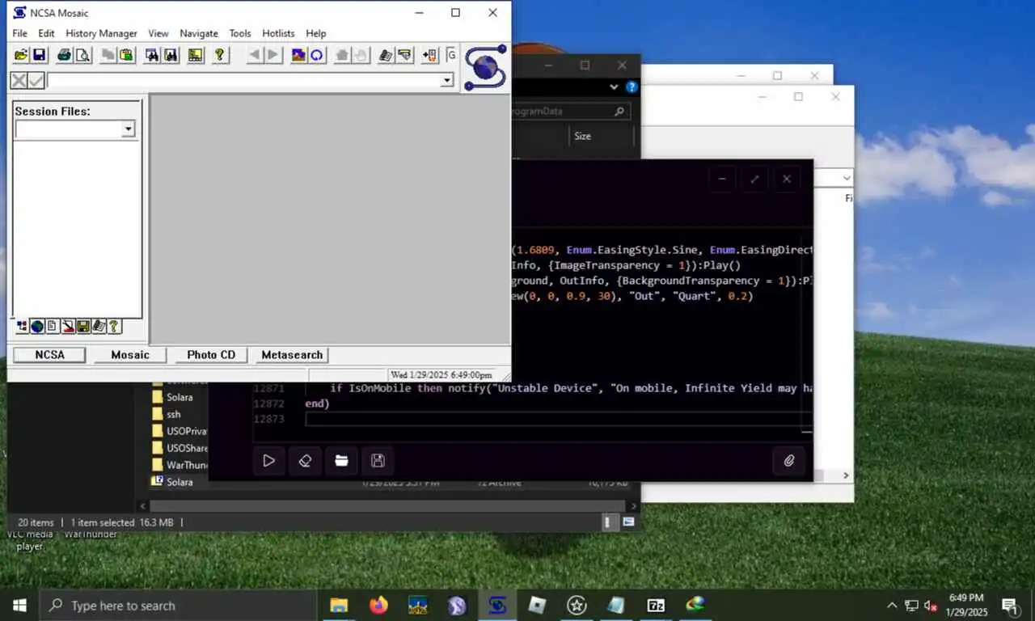Click the telephone icon in Mosaic toolbar
This screenshot has height=621, width=1035.
click(386, 55)
